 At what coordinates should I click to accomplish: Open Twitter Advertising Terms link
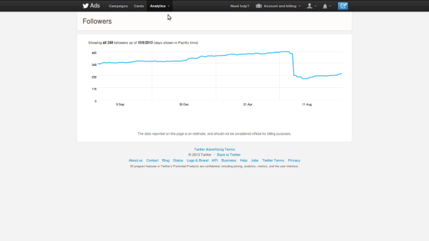pyautogui.click(x=214, y=149)
